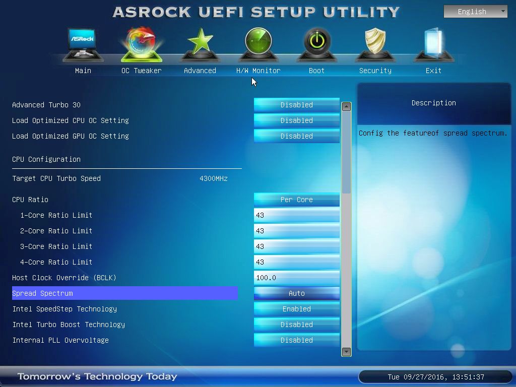This screenshot has height=387, width=516.
Task: Open Spread Spectrum Auto selector
Action: pyautogui.click(x=296, y=293)
